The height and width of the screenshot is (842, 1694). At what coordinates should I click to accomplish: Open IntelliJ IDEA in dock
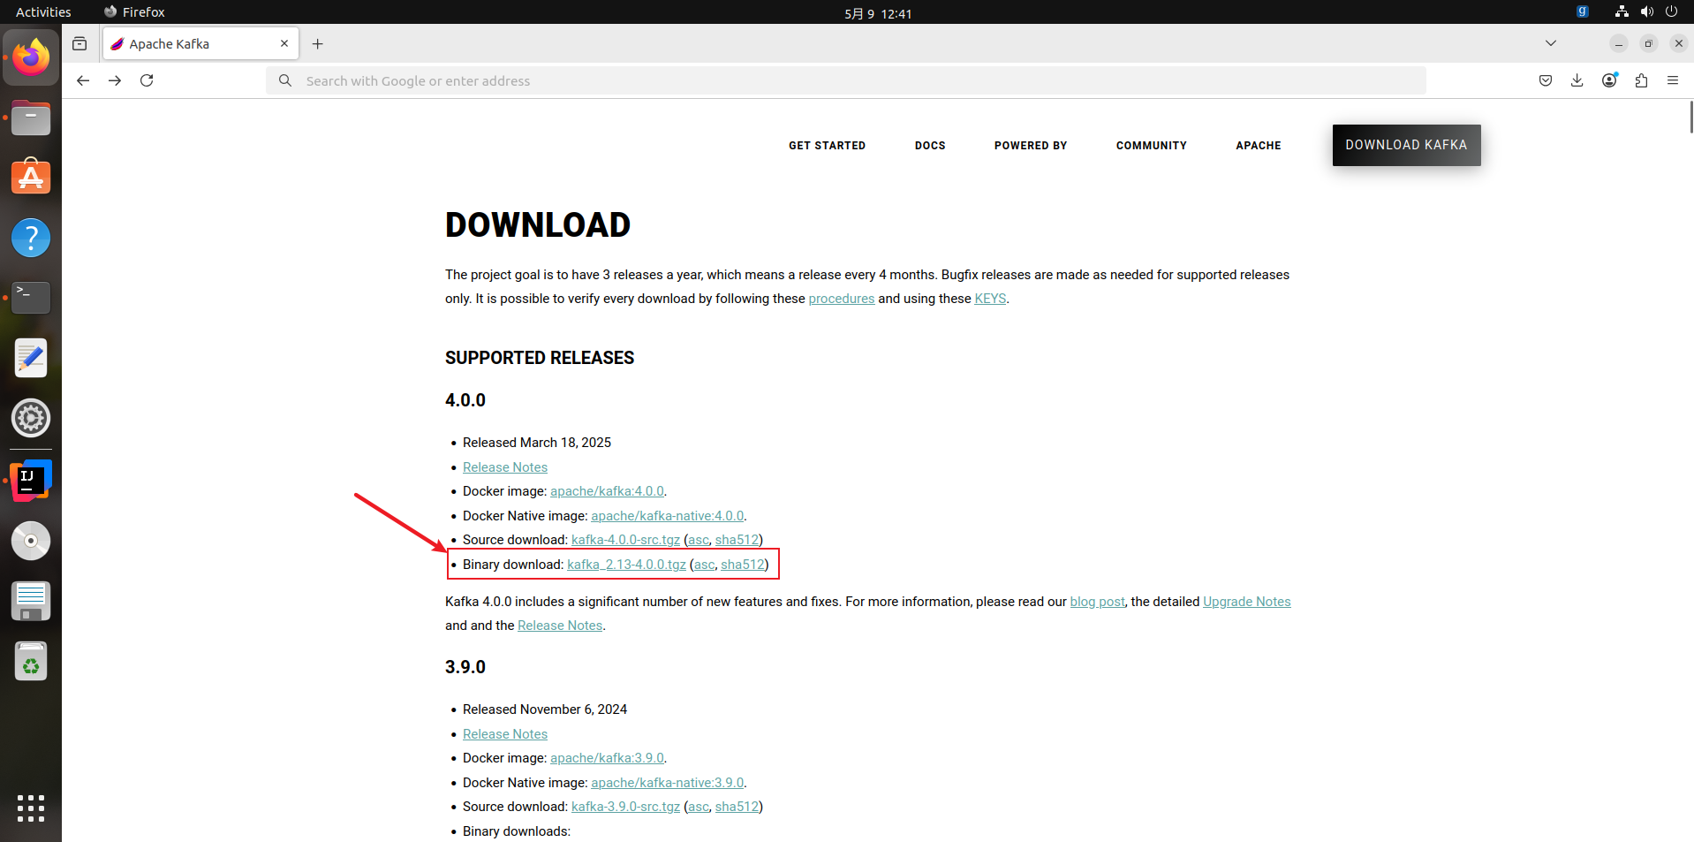pyautogui.click(x=31, y=481)
